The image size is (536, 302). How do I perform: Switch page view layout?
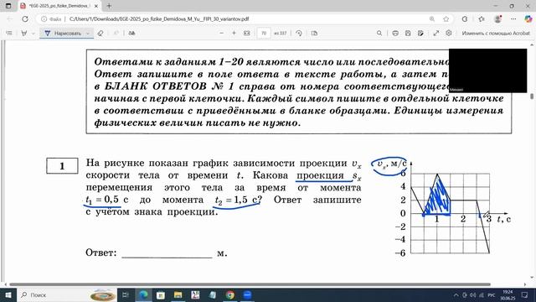click(315, 34)
